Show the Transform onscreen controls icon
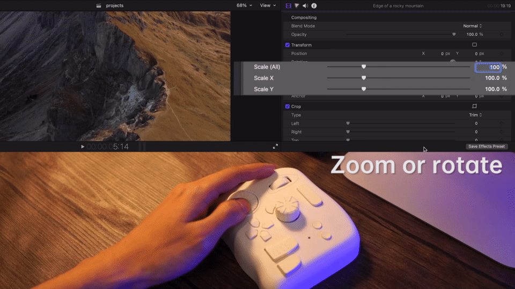The height and width of the screenshot is (289, 515). point(475,44)
